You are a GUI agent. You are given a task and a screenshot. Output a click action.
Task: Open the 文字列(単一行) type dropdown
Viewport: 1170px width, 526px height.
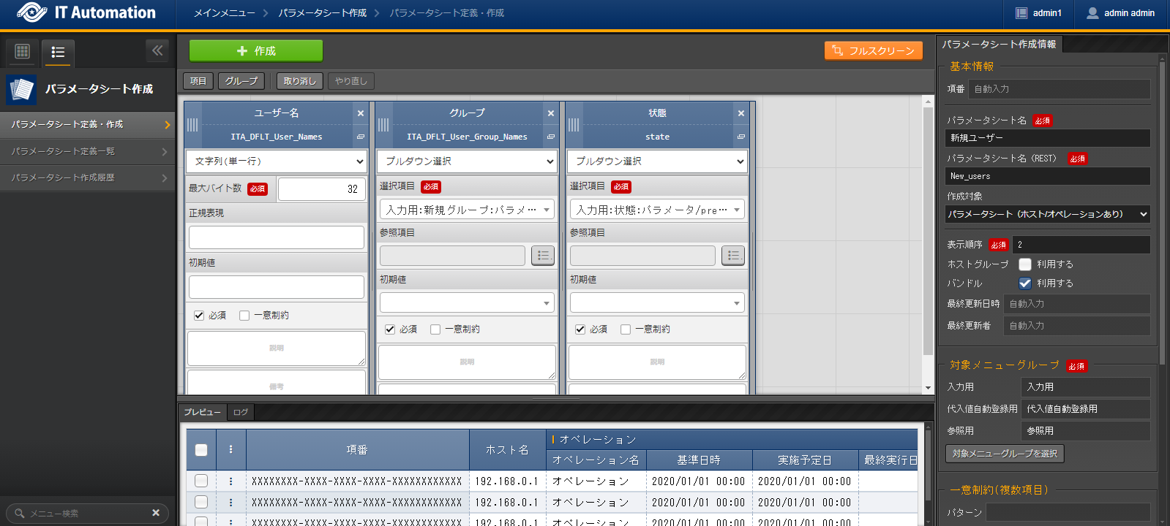click(277, 161)
